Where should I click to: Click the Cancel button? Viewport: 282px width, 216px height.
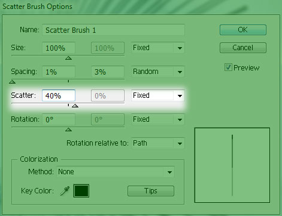pos(243,48)
